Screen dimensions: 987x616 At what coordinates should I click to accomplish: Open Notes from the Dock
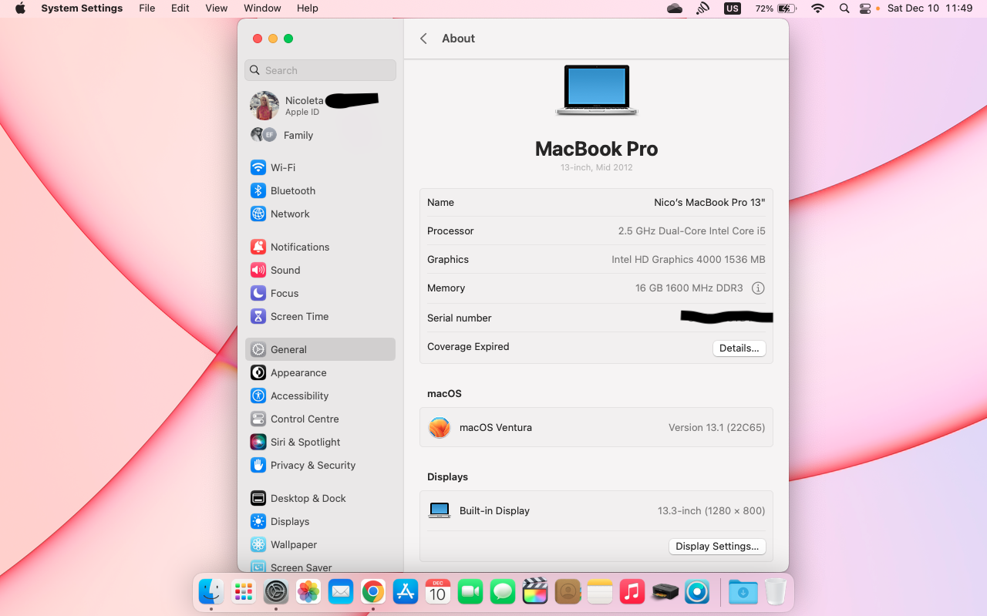[x=599, y=592]
